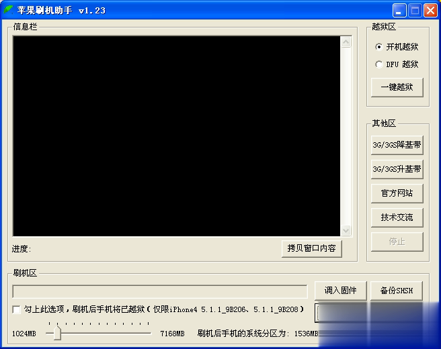Minimize the 苹果刷机助手 window
The image size is (441, 349).
click(x=399, y=10)
